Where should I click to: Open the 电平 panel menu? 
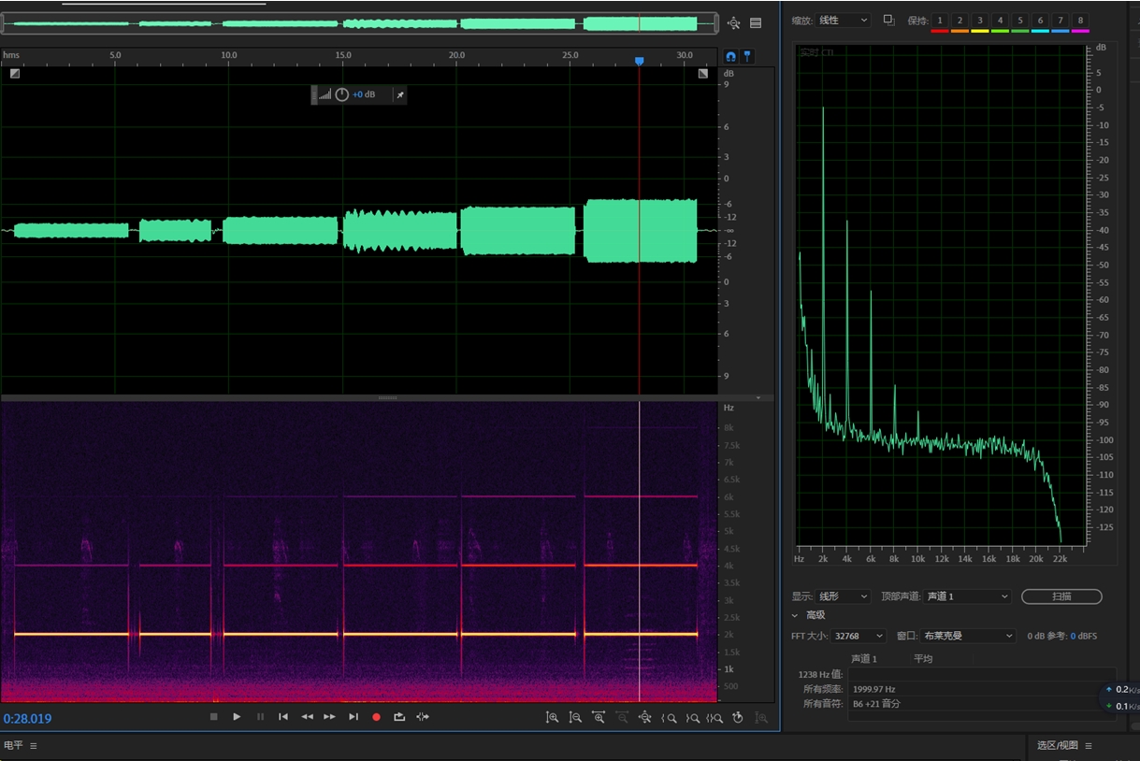point(34,746)
